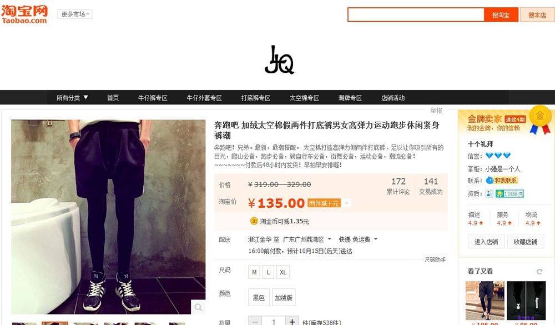Click the JQ store logo
Viewport: 555px width, 325px height.
click(x=279, y=60)
